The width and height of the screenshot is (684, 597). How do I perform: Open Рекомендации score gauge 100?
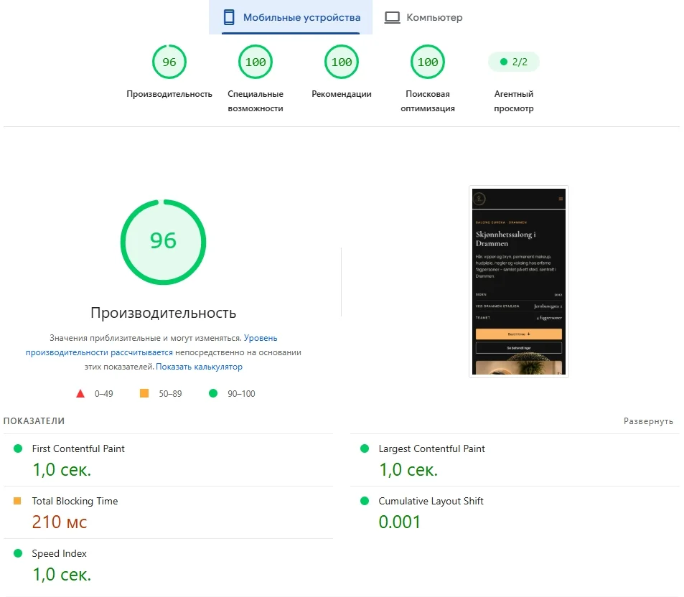[342, 62]
